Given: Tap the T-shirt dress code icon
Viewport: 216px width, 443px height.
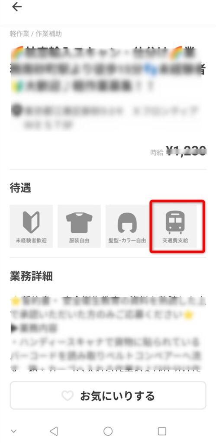Looking at the screenshot, I should point(79,223).
